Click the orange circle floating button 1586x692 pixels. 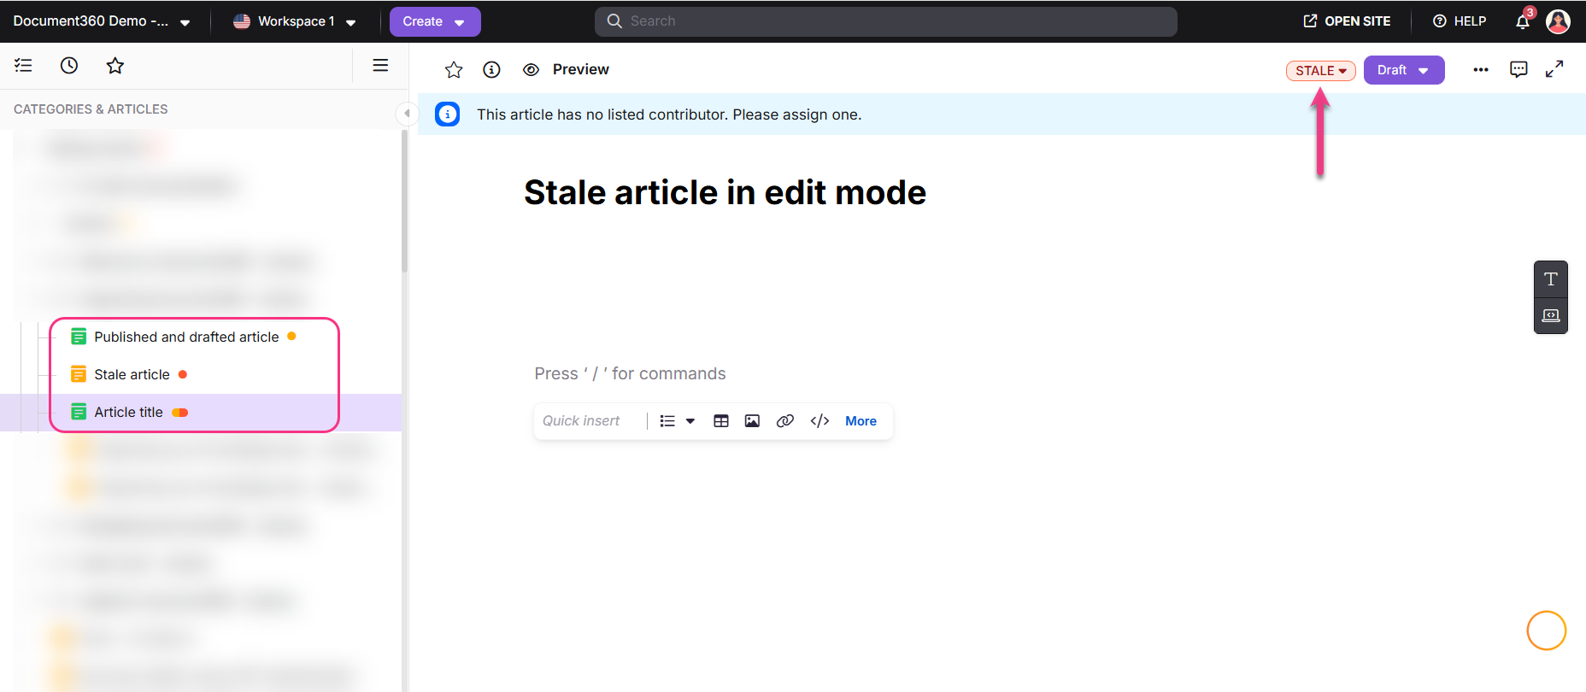(1547, 630)
